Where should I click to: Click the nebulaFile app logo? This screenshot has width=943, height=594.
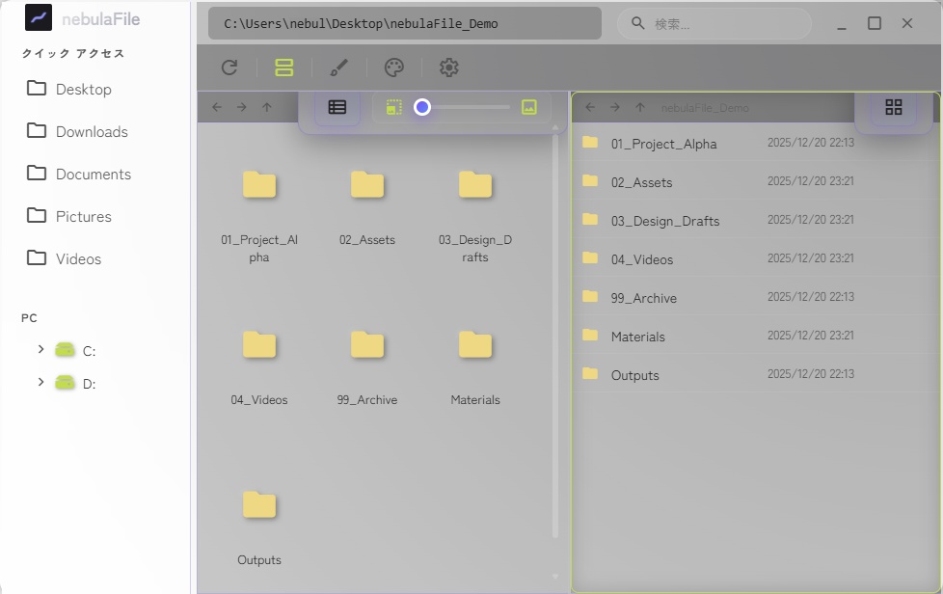[x=39, y=17]
